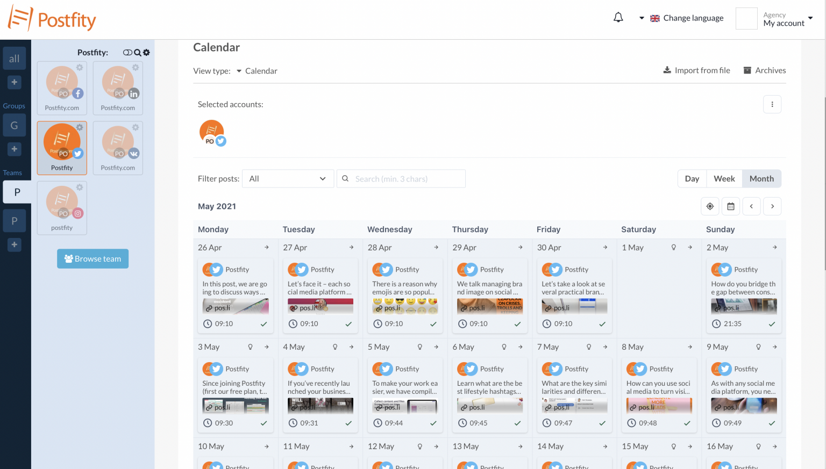
Task: Click the Browse team button
Action: pos(92,258)
